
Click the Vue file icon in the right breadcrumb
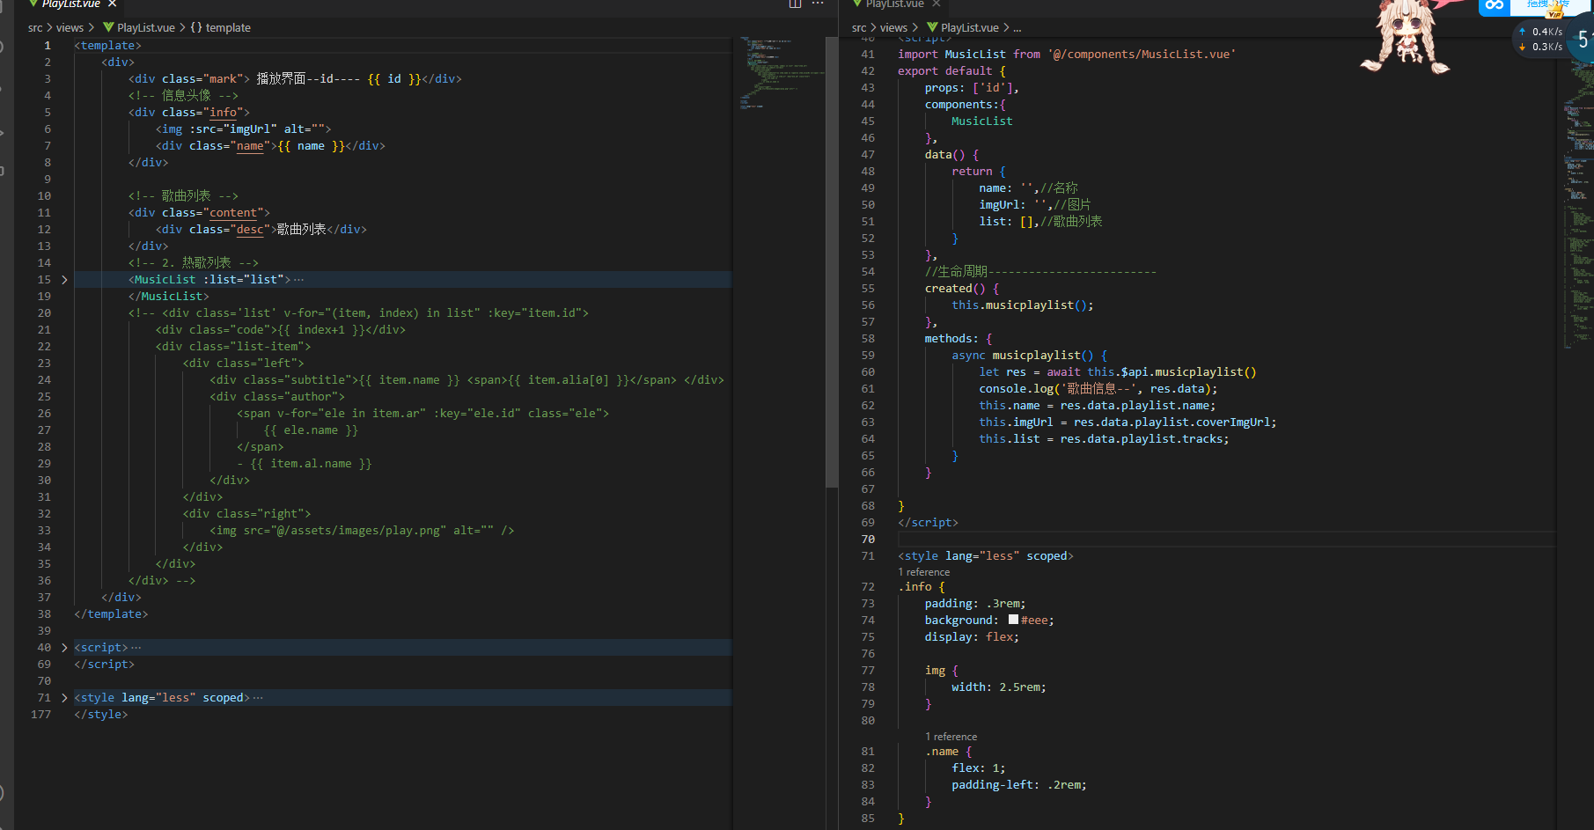(932, 28)
